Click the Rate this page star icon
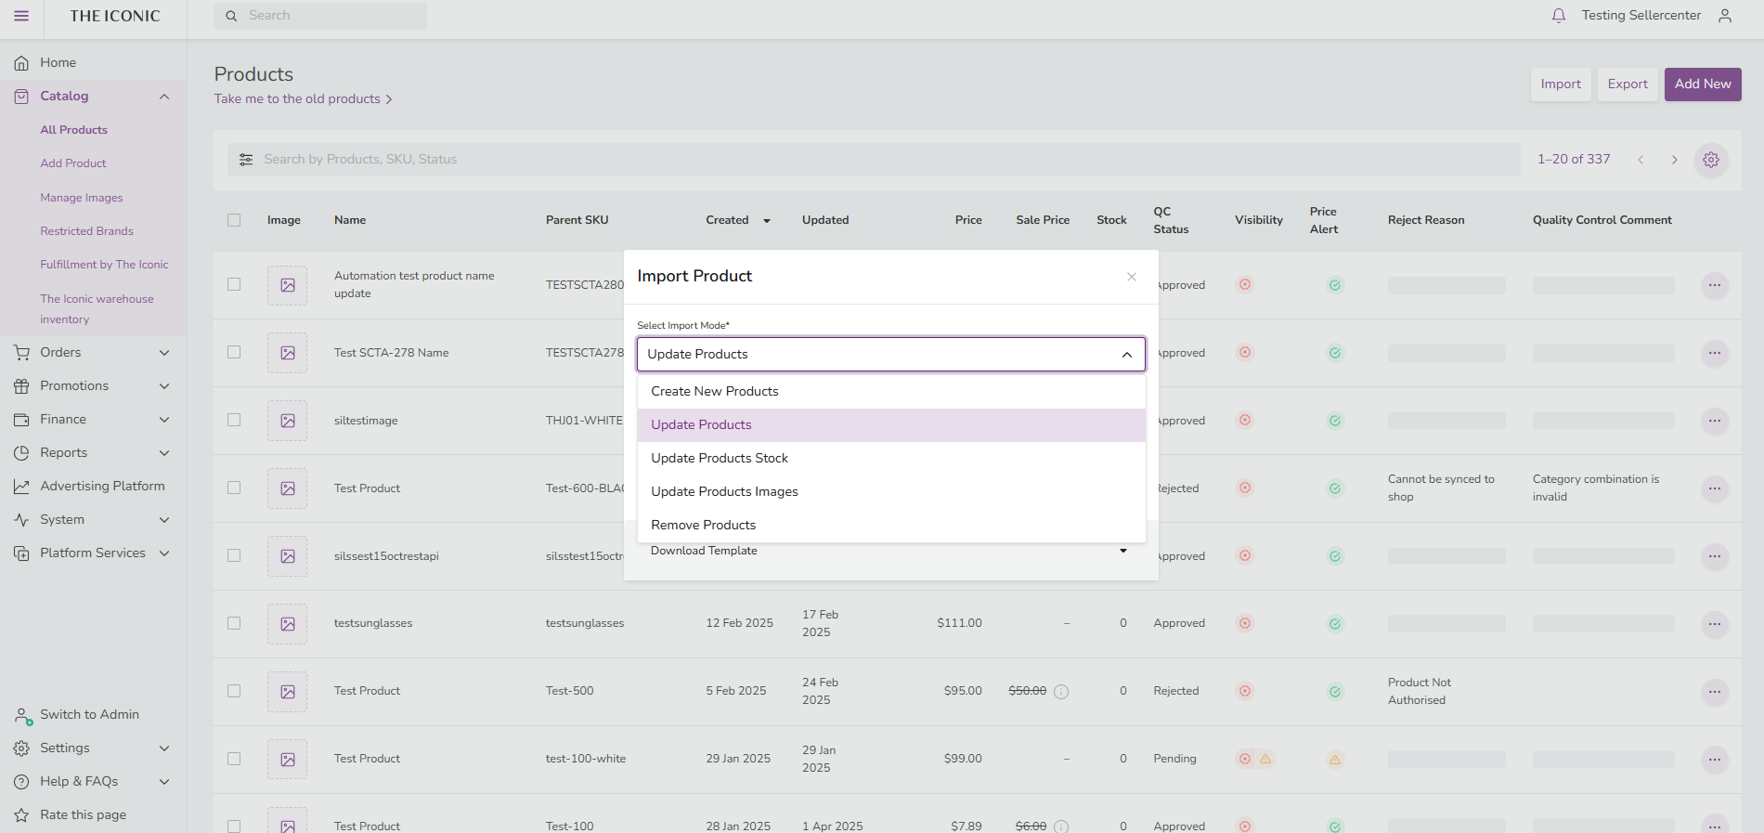The height and width of the screenshot is (833, 1764). tap(21, 815)
